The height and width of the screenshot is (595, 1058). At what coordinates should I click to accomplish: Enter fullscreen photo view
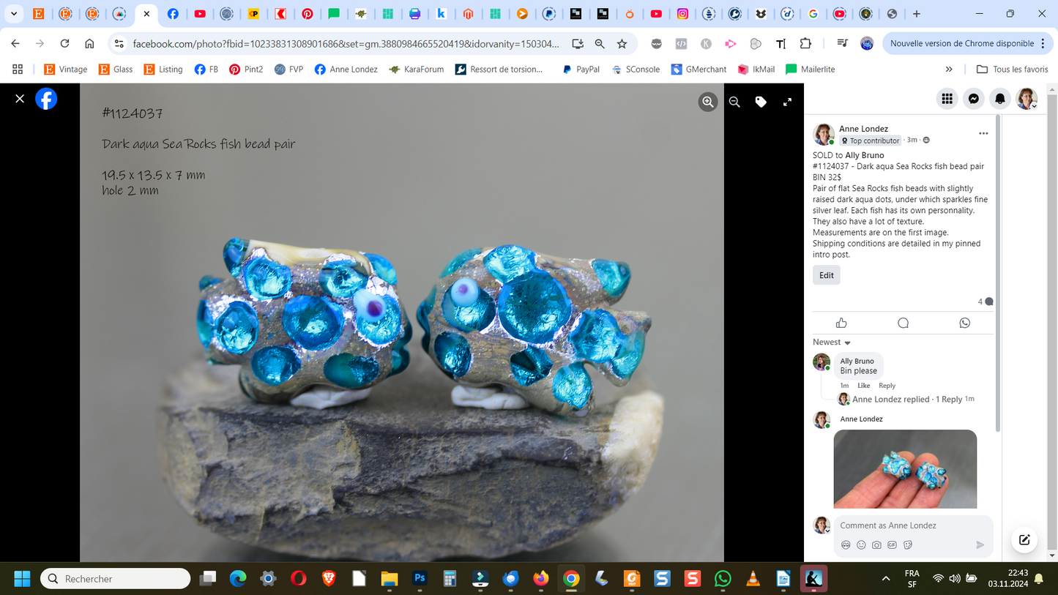pyautogui.click(x=787, y=102)
